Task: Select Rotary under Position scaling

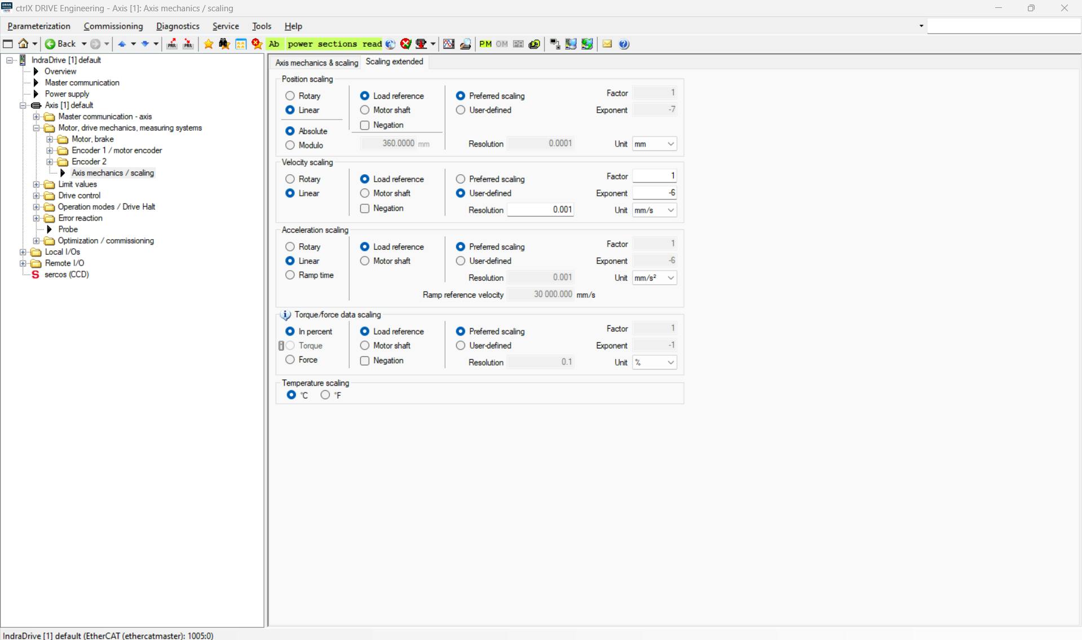Action: click(x=290, y=96)
